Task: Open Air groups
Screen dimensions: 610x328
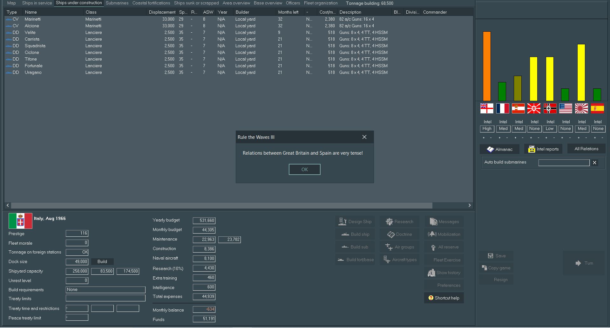Action: click(x=399, y=247)
